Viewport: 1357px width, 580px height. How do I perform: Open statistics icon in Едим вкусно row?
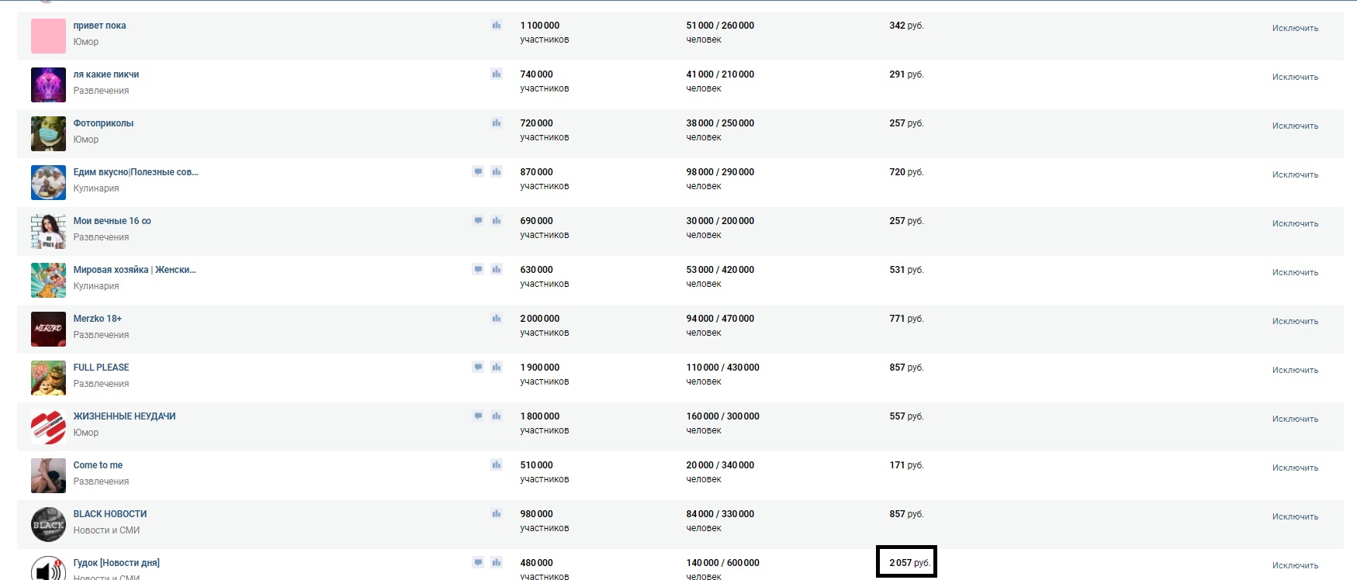(497, 172)
